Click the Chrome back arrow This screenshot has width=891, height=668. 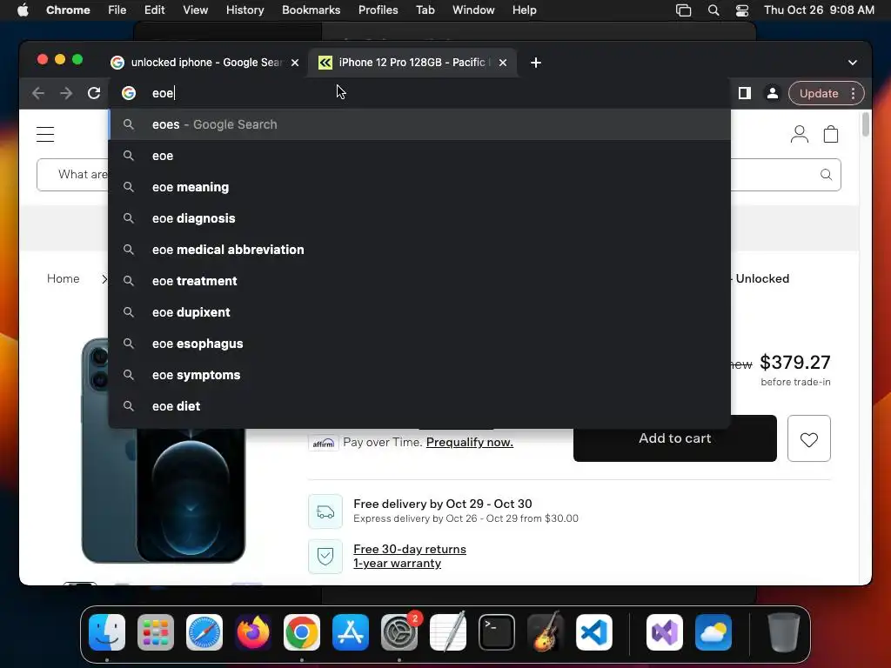click(x=38, y=93)
